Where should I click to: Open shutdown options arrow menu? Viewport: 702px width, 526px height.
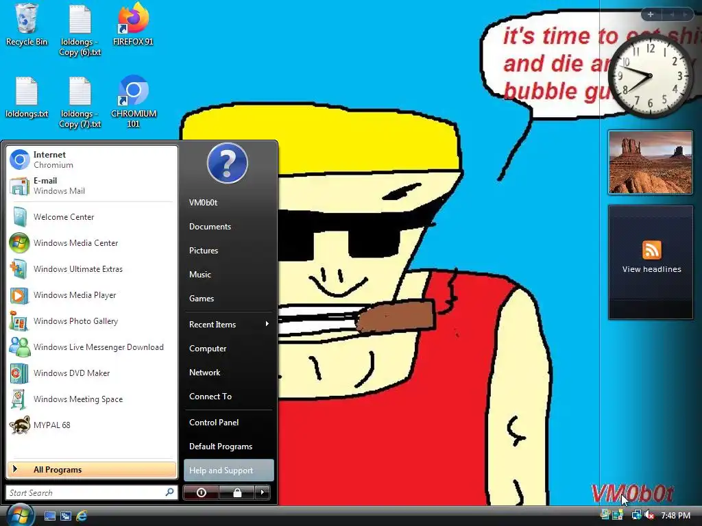point(263,492)
